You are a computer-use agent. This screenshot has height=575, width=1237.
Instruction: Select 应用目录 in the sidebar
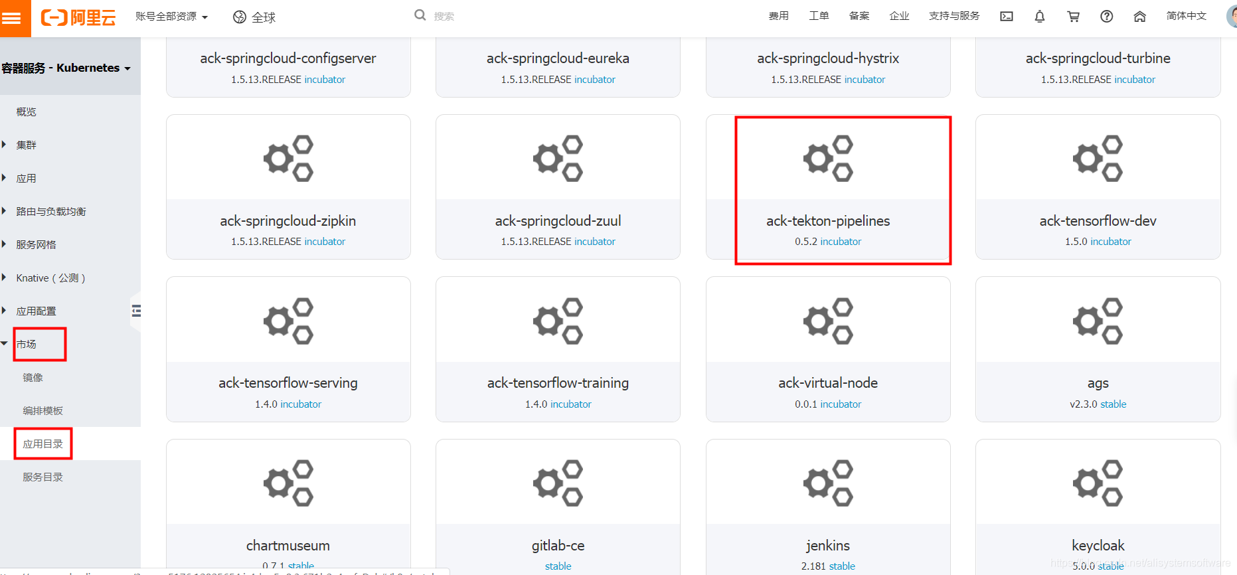[42, 444]
